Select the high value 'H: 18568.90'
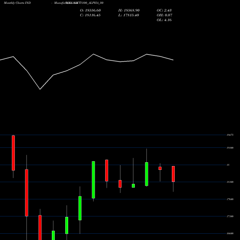This screenshot has height=240, width=240. click(129, 11)
